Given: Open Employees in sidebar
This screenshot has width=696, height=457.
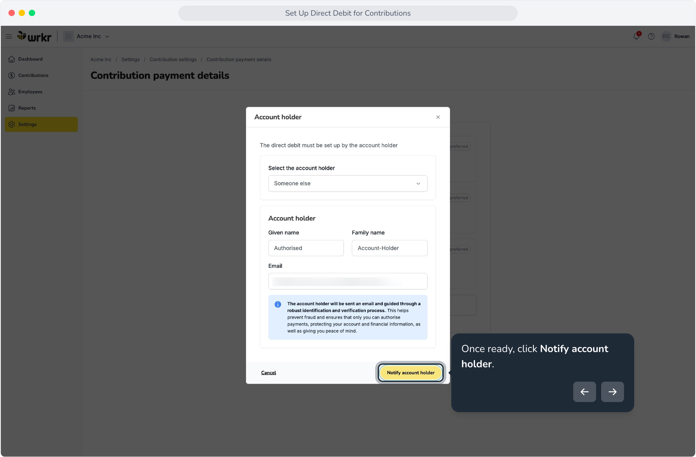Looking at the screenshot, I should (x=41, y=92).
